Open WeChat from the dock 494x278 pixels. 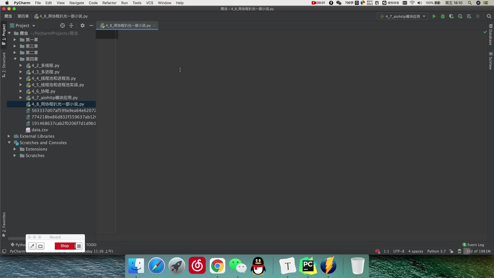(238, 266)
